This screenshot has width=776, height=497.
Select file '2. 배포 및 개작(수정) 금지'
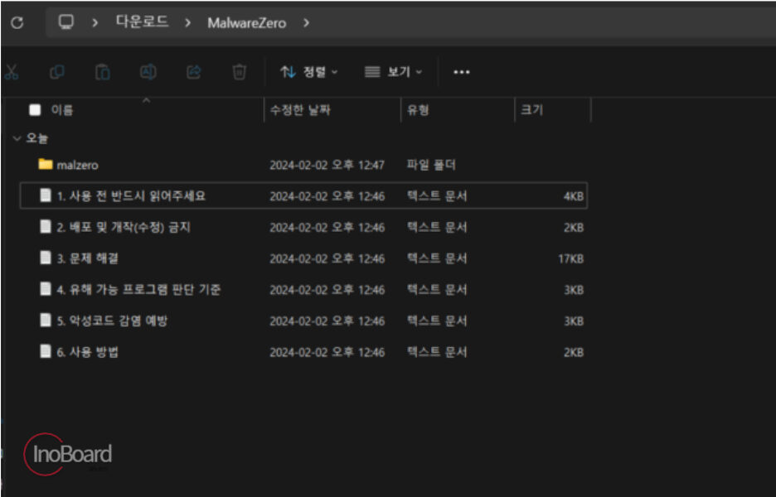click(x=124, y=227)
